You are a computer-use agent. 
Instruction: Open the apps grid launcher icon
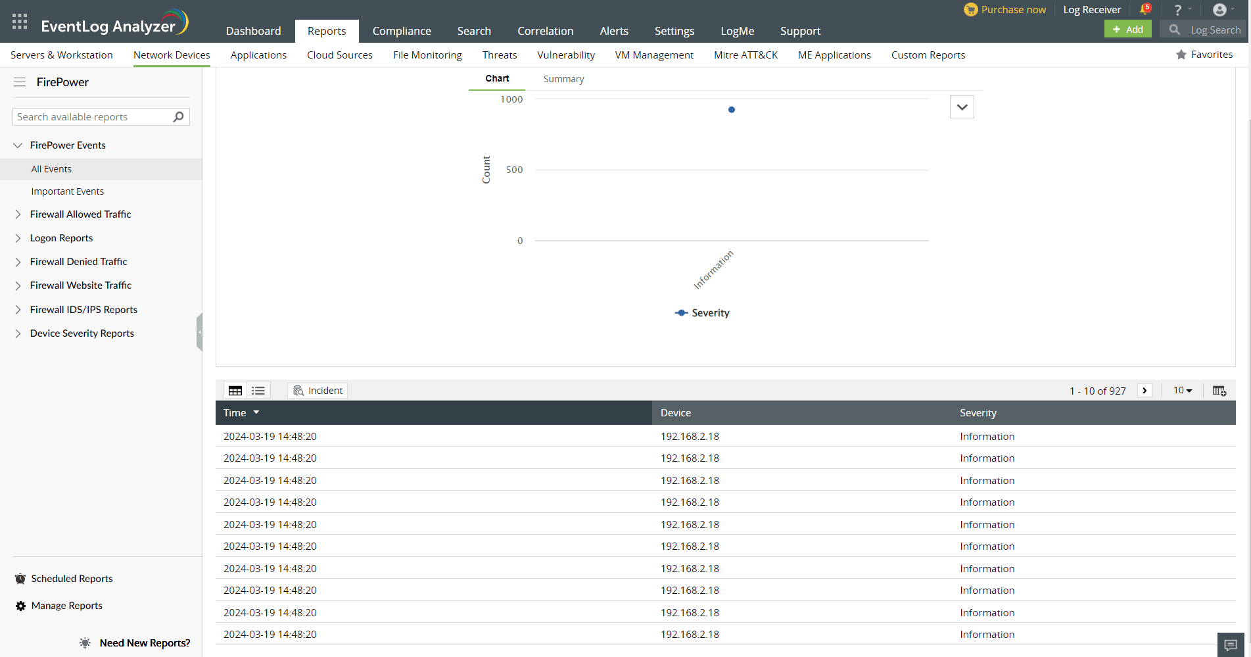[x=20, y=22]
